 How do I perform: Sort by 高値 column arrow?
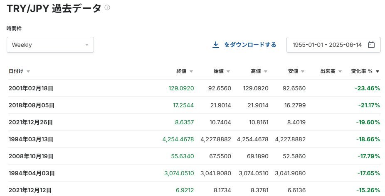coord(266,71)
